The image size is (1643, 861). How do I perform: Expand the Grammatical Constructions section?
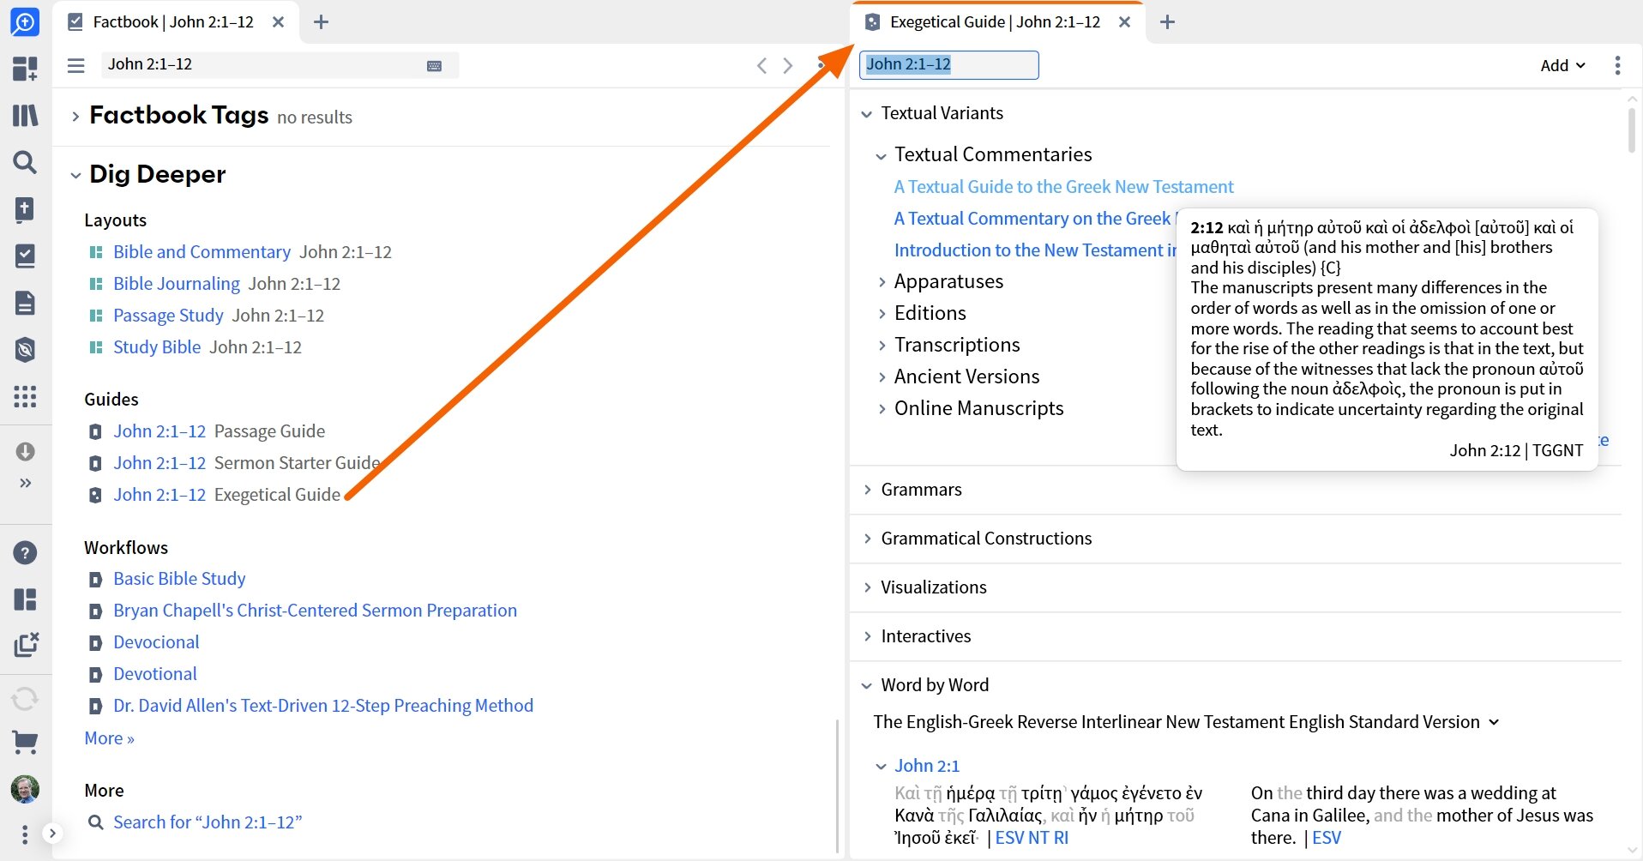pyautogui.click(x=867, y=539)
